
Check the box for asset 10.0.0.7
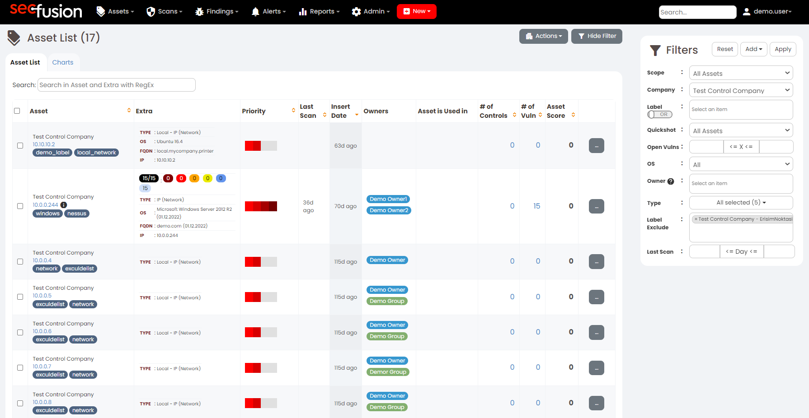point(20,367)
